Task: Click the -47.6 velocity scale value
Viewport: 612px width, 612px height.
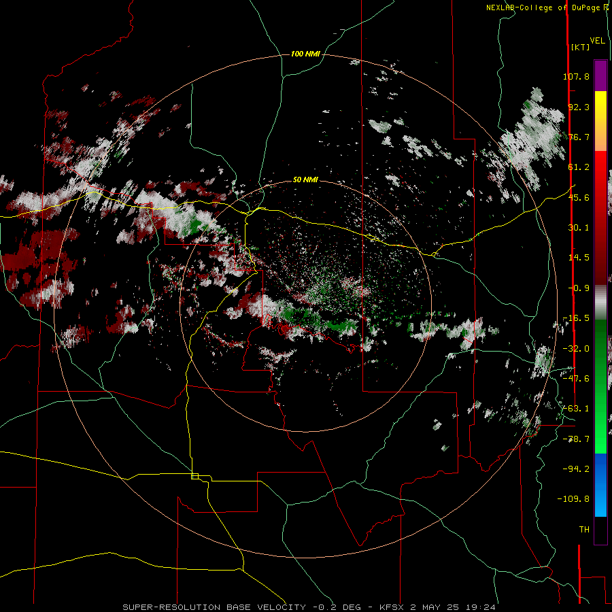Action: click(576, 379)
